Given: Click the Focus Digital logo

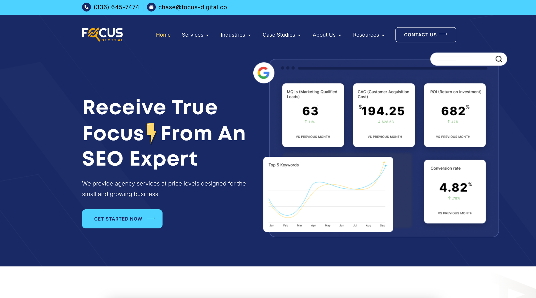Looking at the screenshot, I should pos(102,35).
